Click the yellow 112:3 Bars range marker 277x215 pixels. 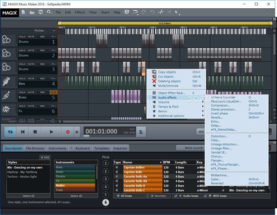click(165, 23)
